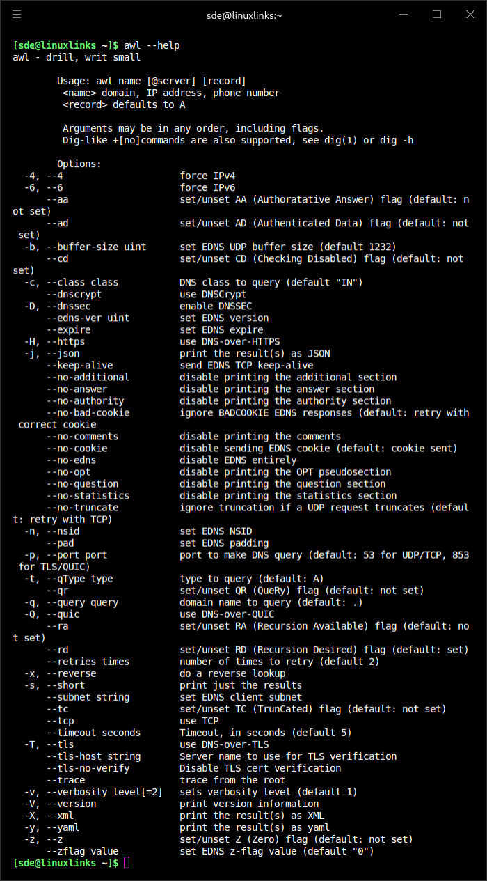
Task: Close the terminal window
Action: [468, 15]
